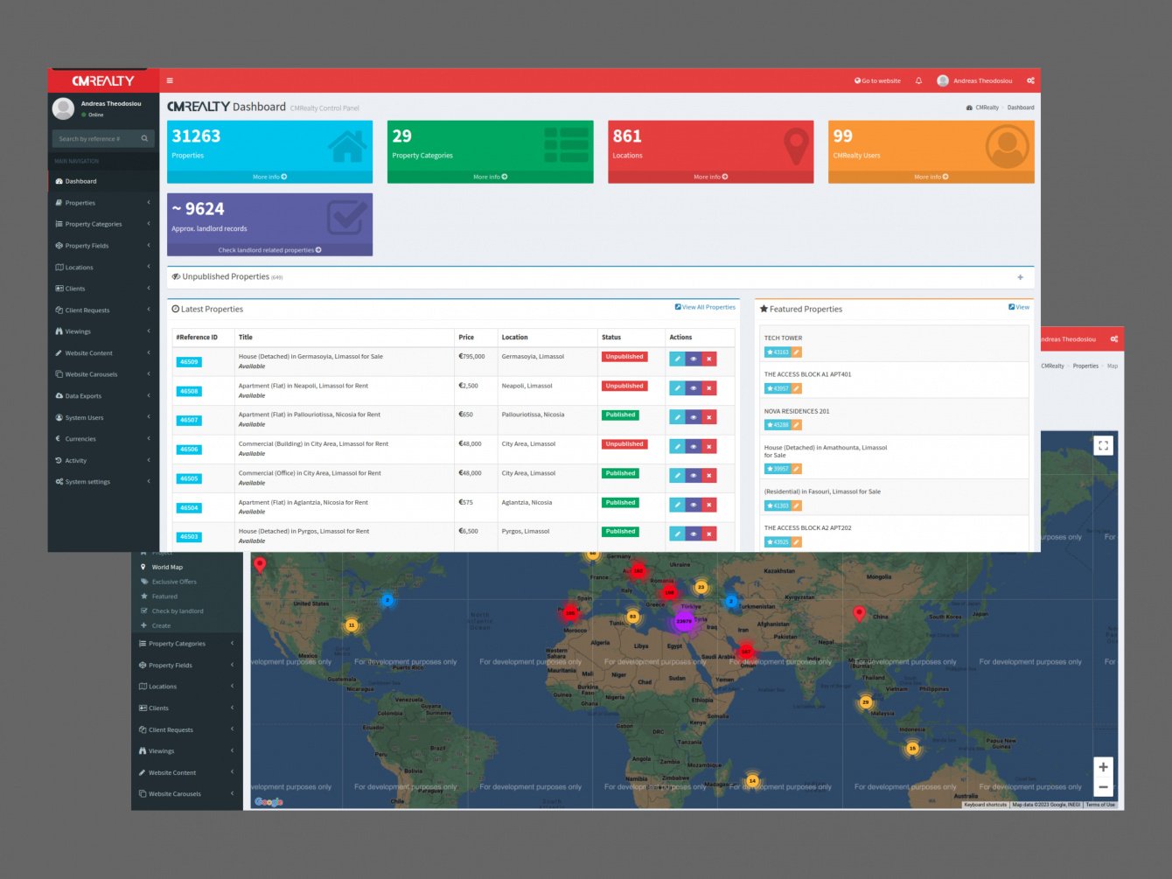Click the eye button for property 46503
The width and height of the screenshot is (1172, 879).
click(x=694, y=534)
